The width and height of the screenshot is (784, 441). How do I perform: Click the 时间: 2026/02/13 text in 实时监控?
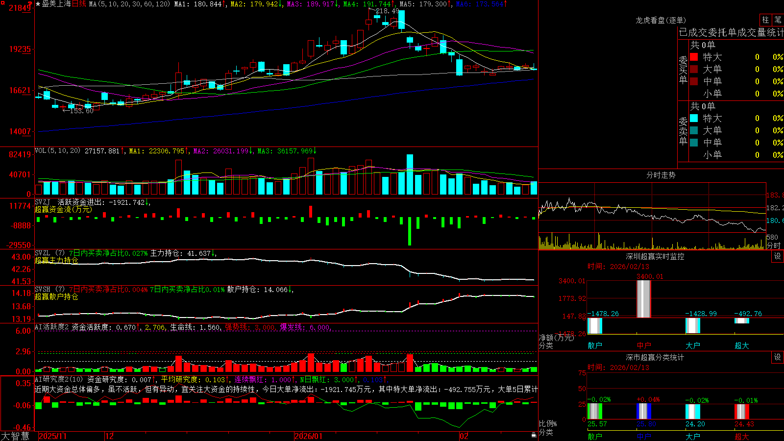pos(618,267)
